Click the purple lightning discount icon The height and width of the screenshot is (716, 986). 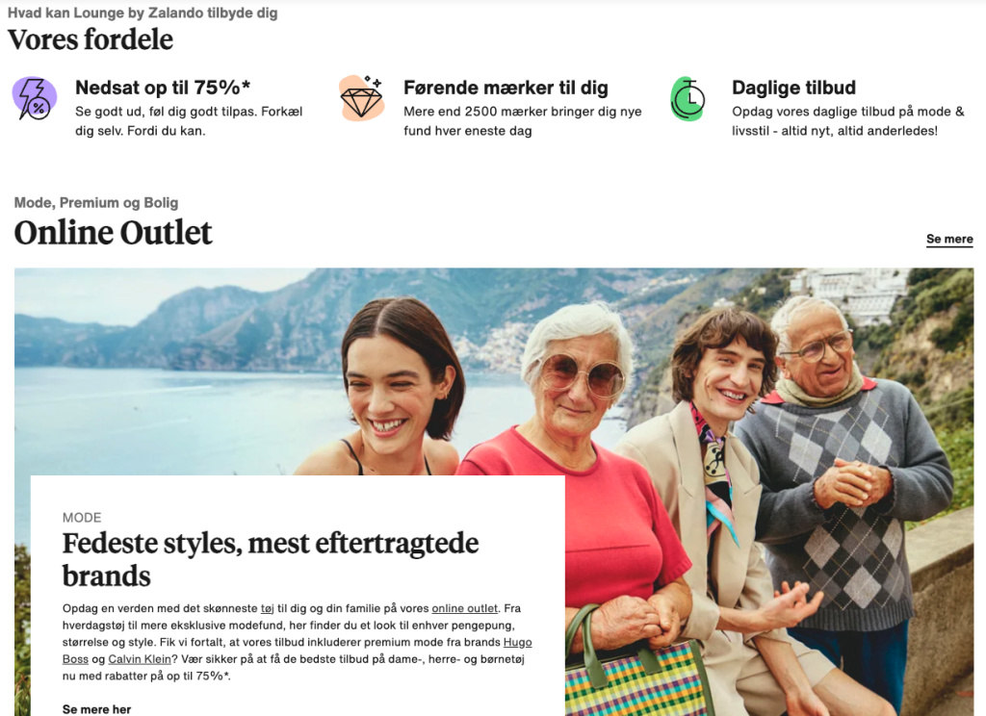point(35,98)
